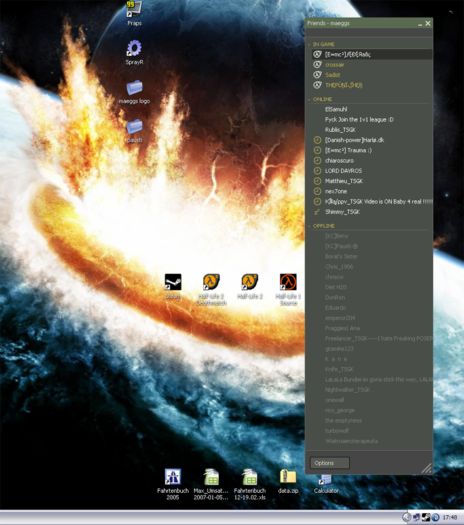Image resolution: width=464 pixels, height=525 pixels.
Task: Open the data.zip archive icon
Action: click(288, 477)
